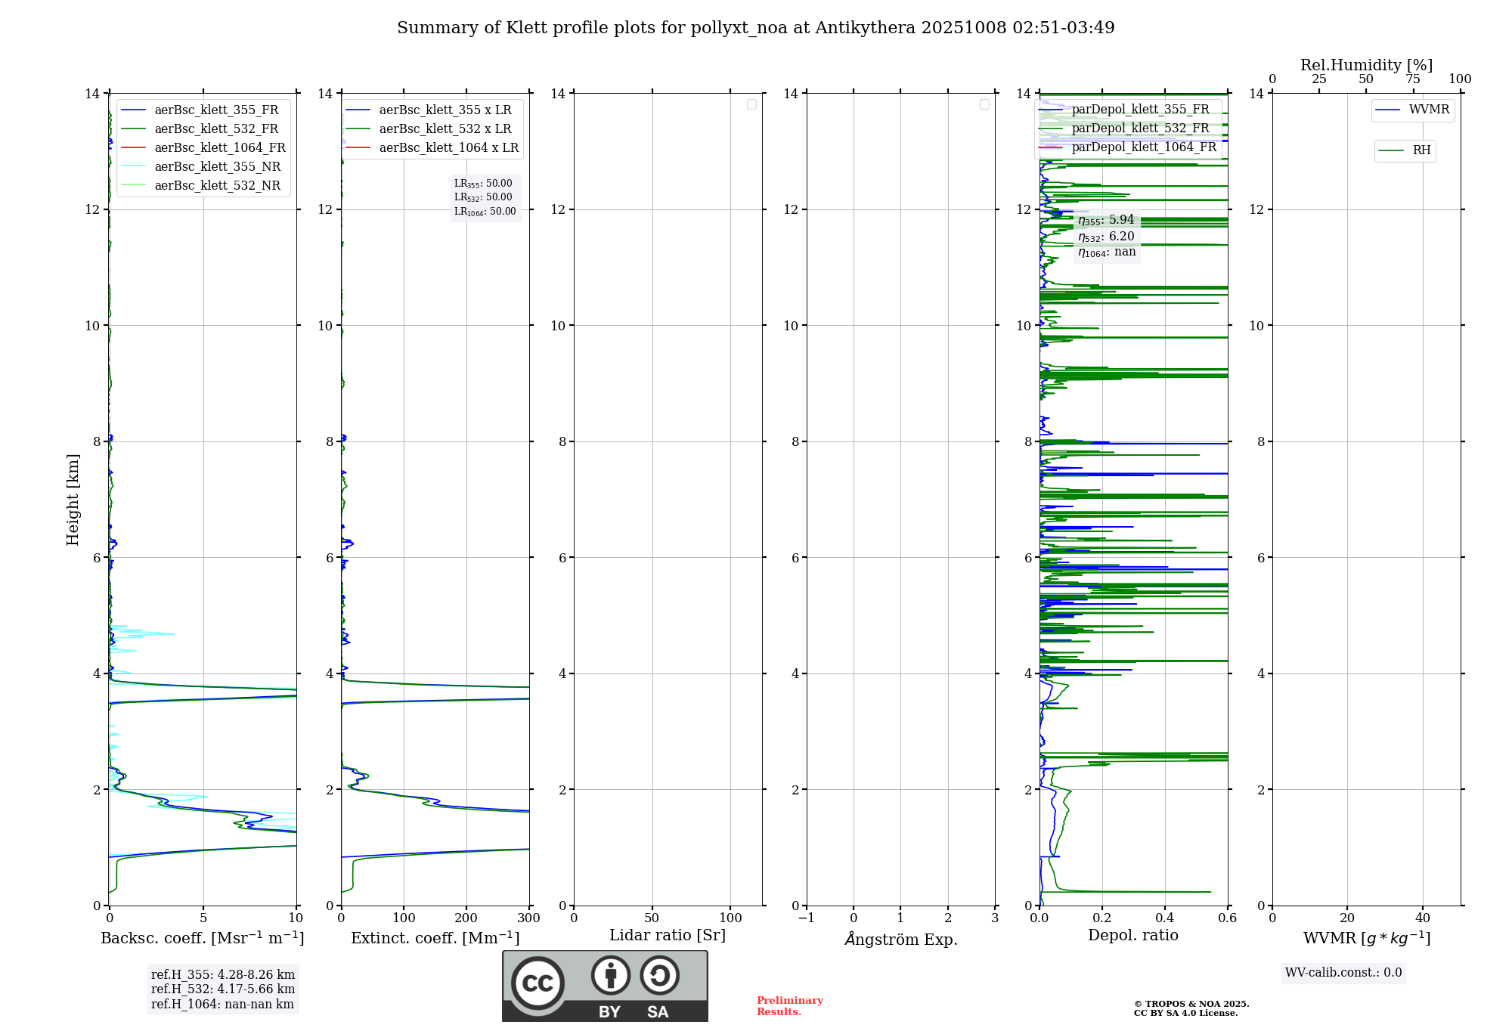This screenshot has width=1512, height=1028.
Task: Select the aerBsc_klett_1064 x LR legend entry
Action: pyautogui.click(x=448, y=147)
